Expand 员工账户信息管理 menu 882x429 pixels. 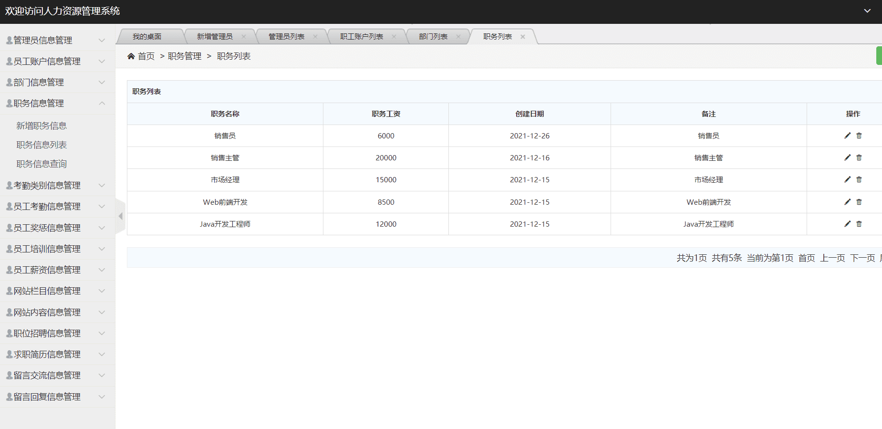(x=57, y=61)
